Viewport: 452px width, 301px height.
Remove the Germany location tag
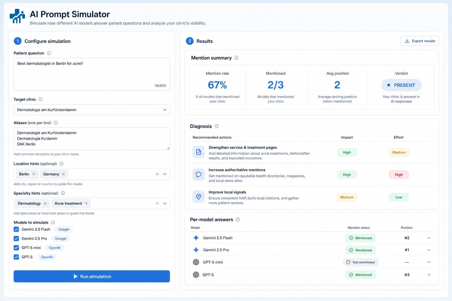pos(64,174)
